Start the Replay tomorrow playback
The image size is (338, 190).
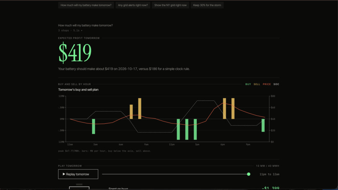coord(78,174)
